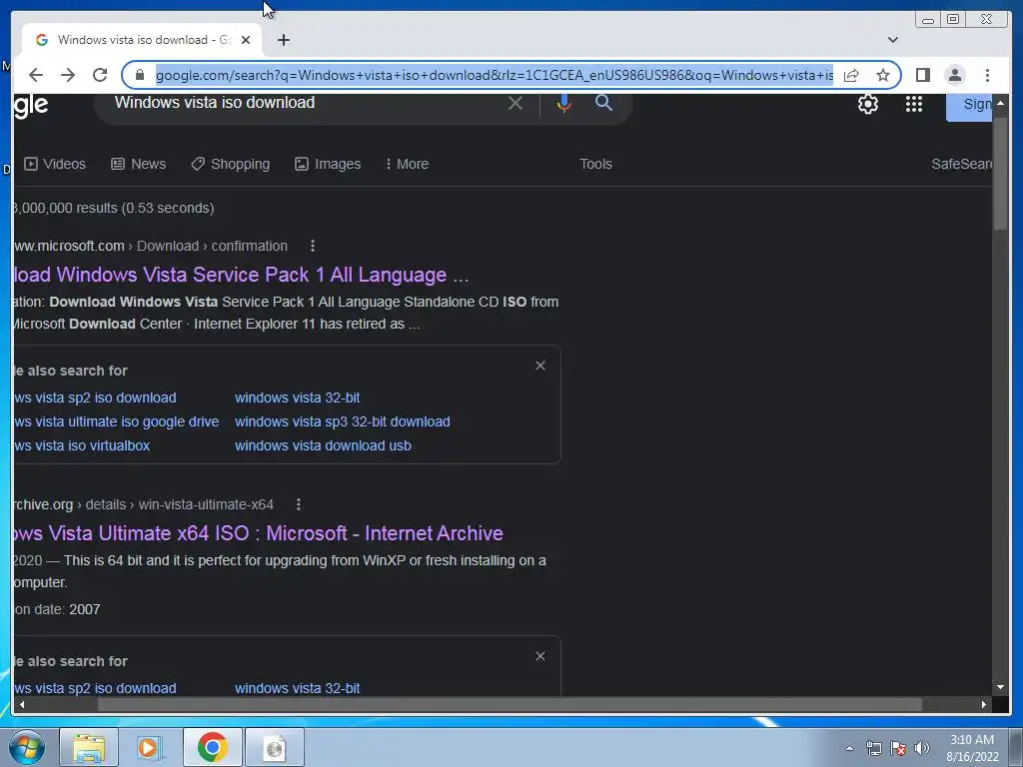Click the vertical scrollbar down arrow

(1000, 687)
